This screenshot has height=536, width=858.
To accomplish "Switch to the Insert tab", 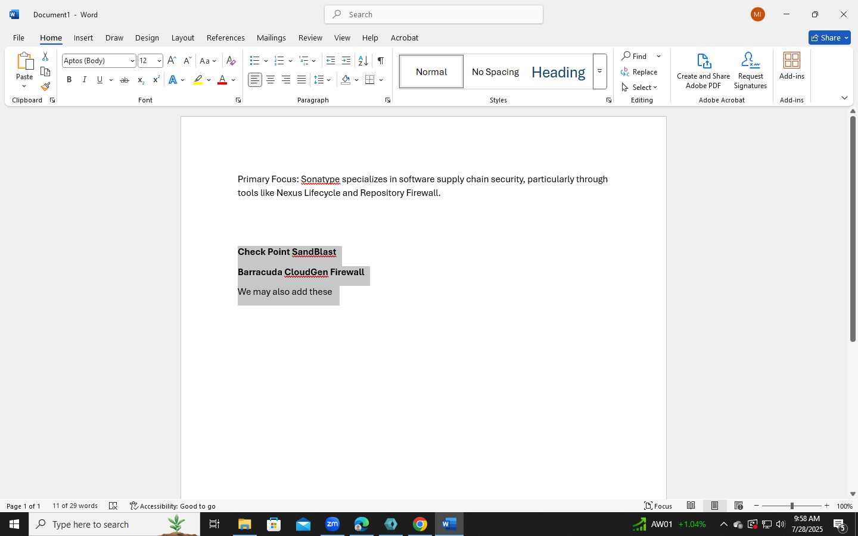I will (83, 38).
